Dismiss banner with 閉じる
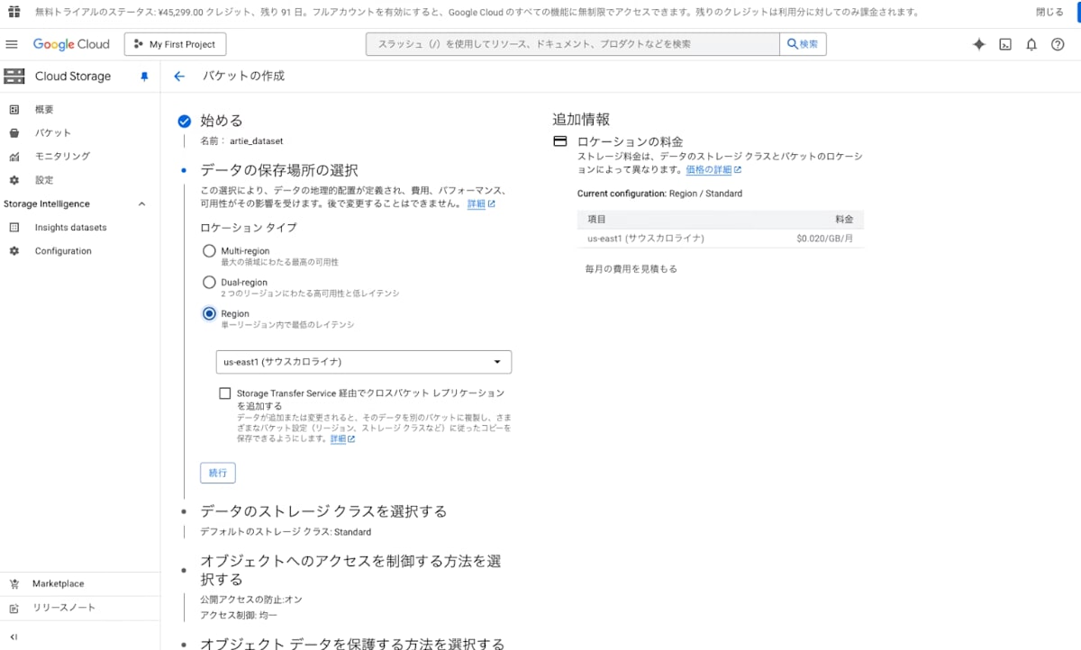1081x650 pixels. pos(1049,13)
